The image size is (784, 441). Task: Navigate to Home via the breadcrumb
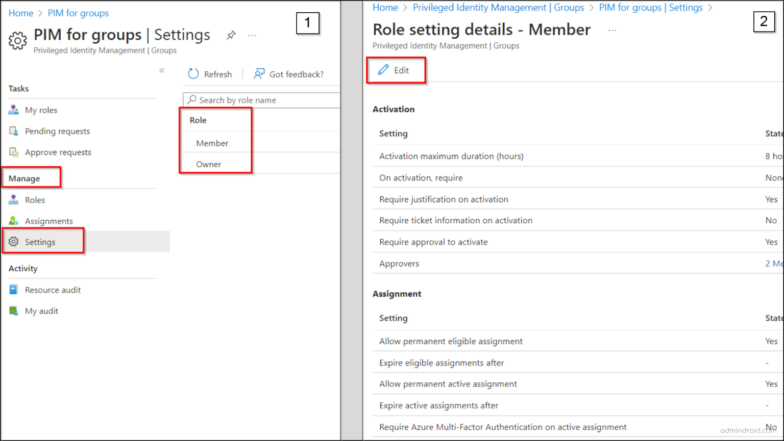pyautogui.click(x=385, y=7)
